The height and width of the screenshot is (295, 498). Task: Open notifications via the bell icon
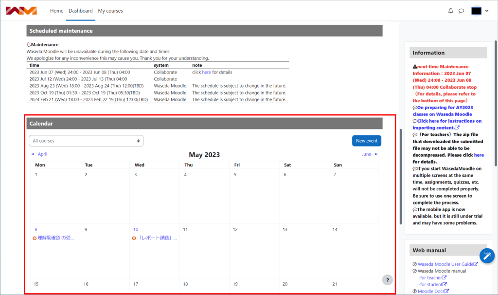[450, 10]
